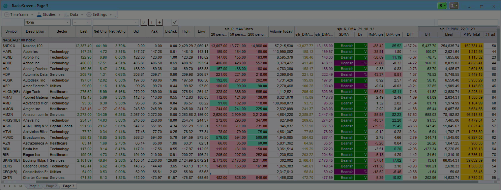Image resolution: width=501 pixels, height=190 pixels.
Task: Sort by the Net %Chg column header
Action: point(117,31)
